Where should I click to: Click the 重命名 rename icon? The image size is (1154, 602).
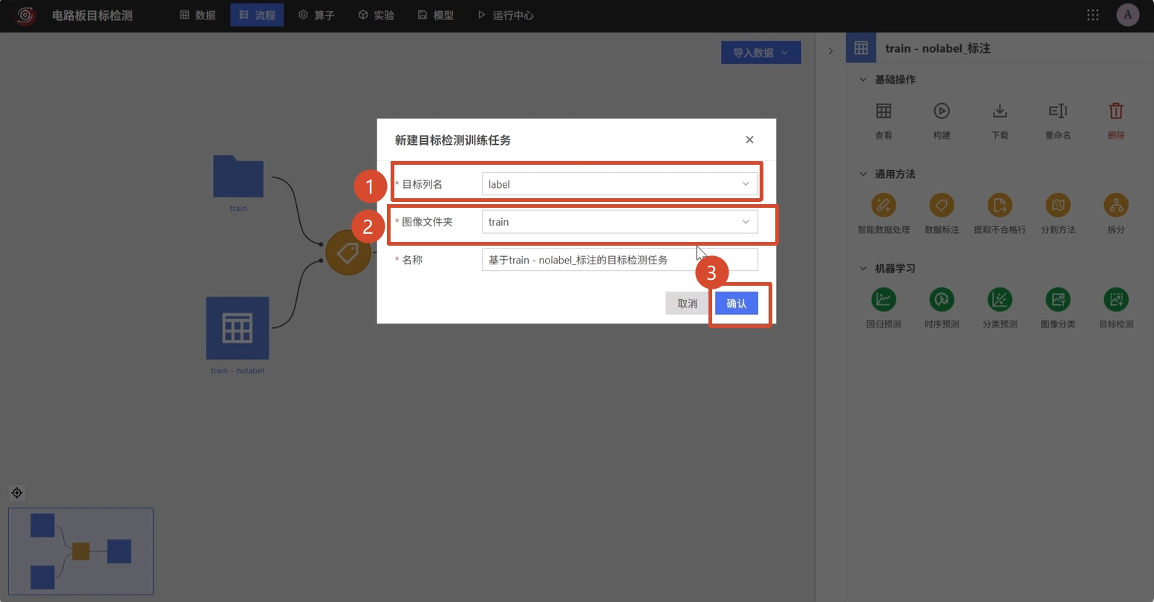[x=1057, y=111]
